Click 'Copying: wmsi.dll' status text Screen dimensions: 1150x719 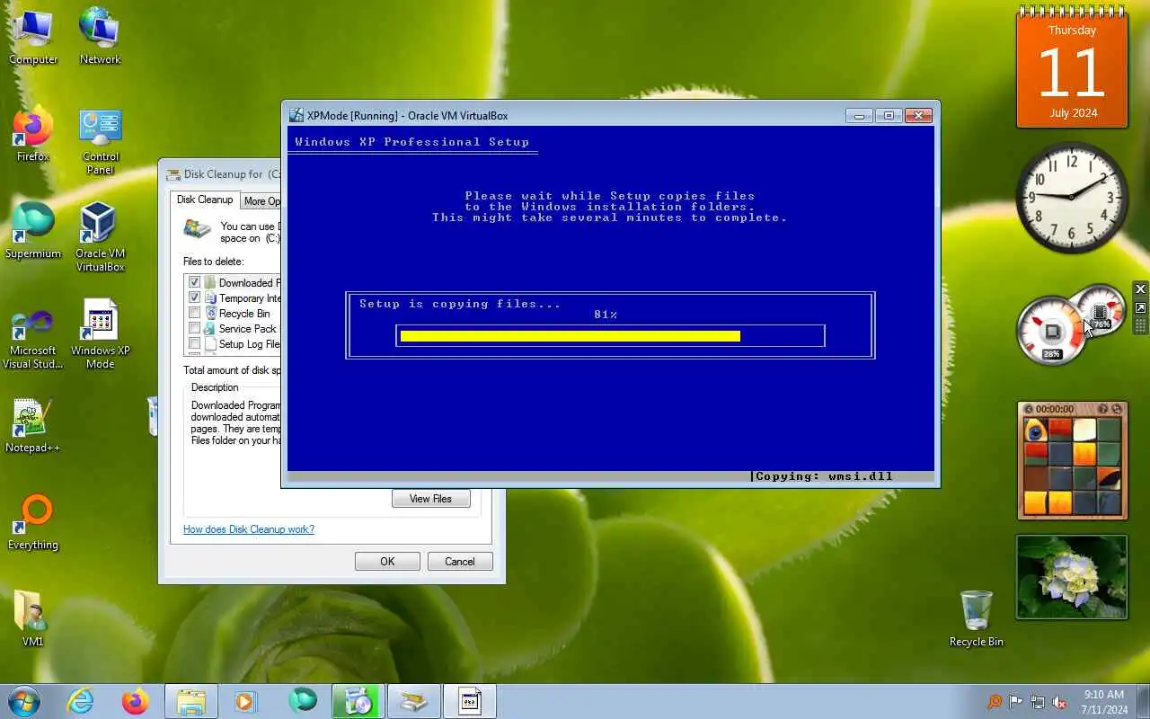[825, 476]
